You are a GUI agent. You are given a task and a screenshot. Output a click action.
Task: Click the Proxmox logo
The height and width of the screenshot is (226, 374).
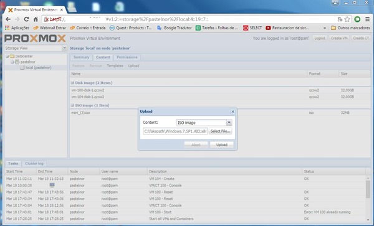[35, 39]
